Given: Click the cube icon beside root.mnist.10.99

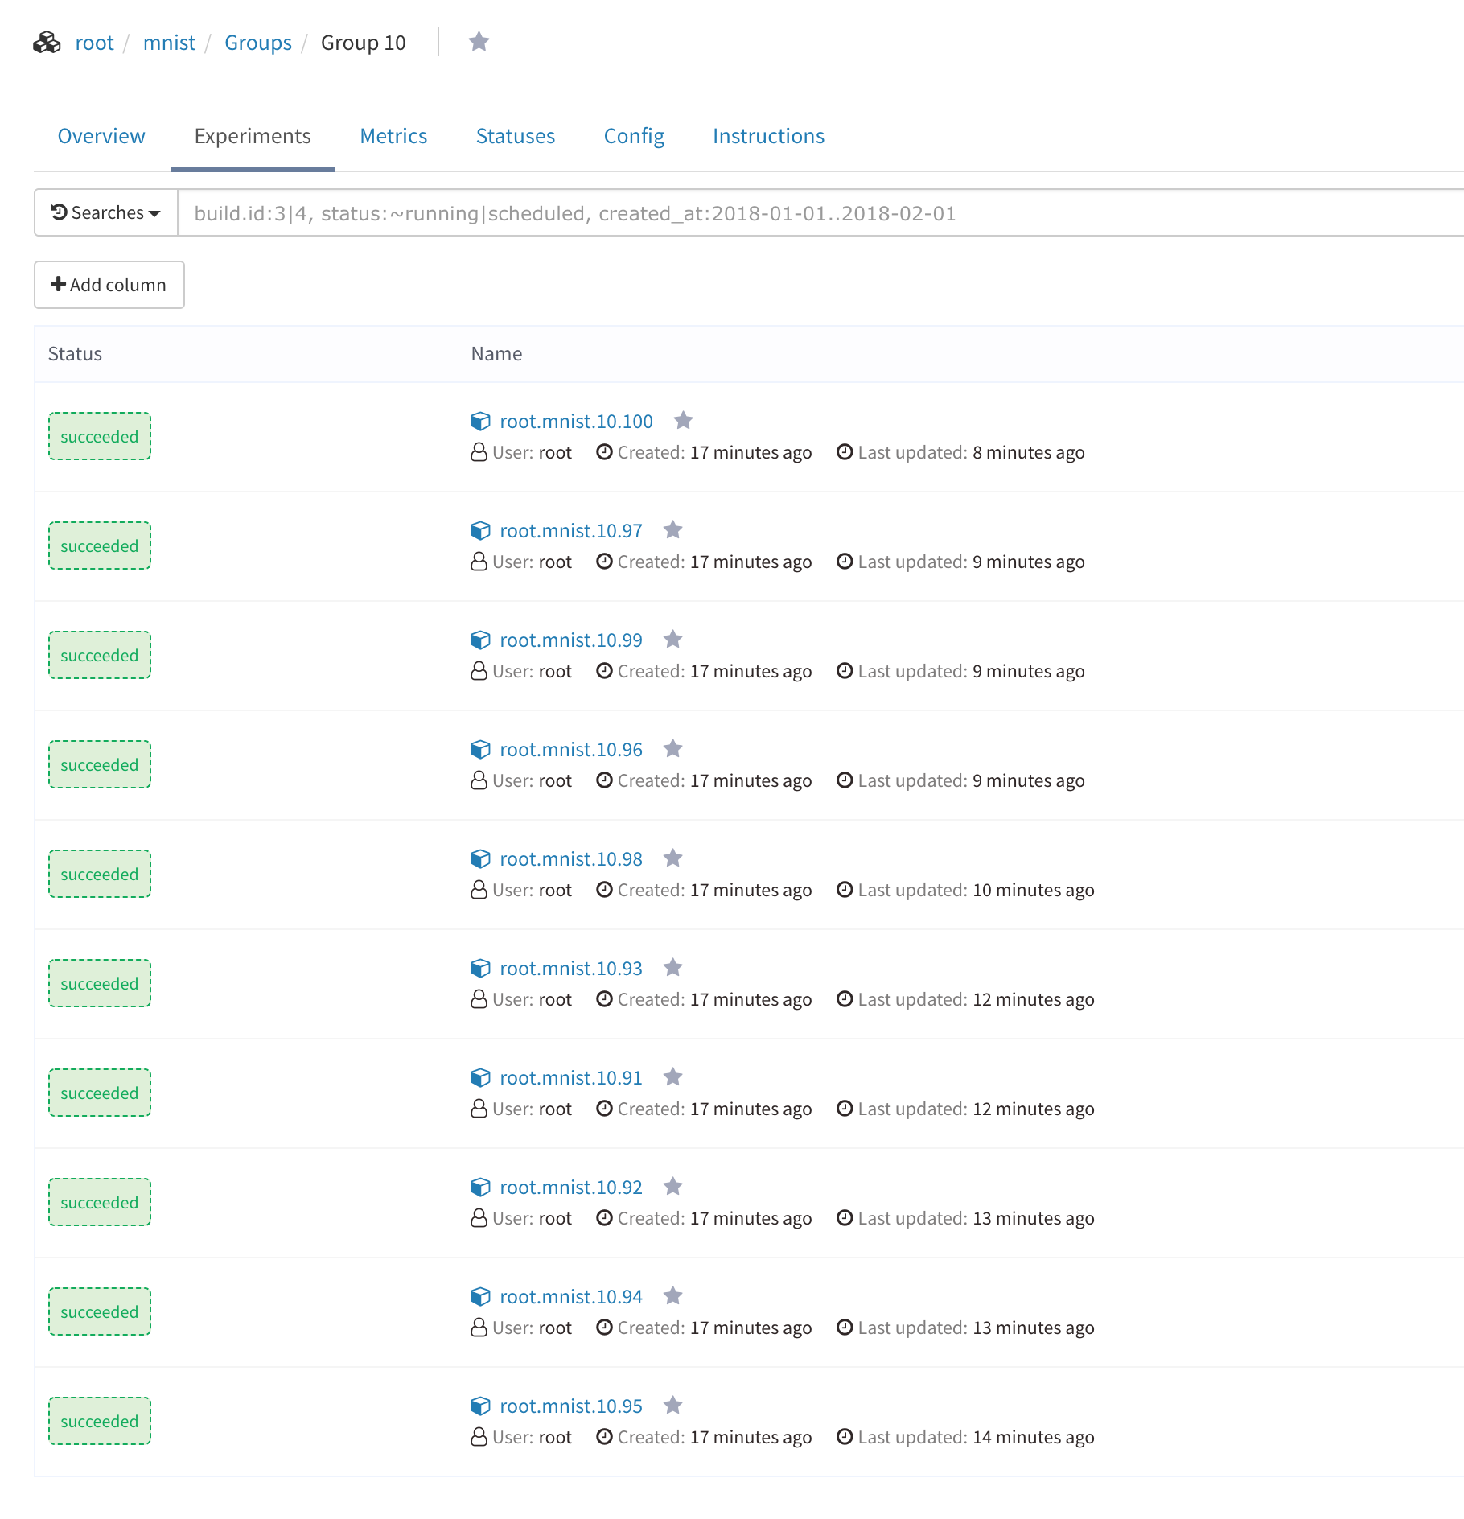Looking at the screenshot, I should click(480, 640).
